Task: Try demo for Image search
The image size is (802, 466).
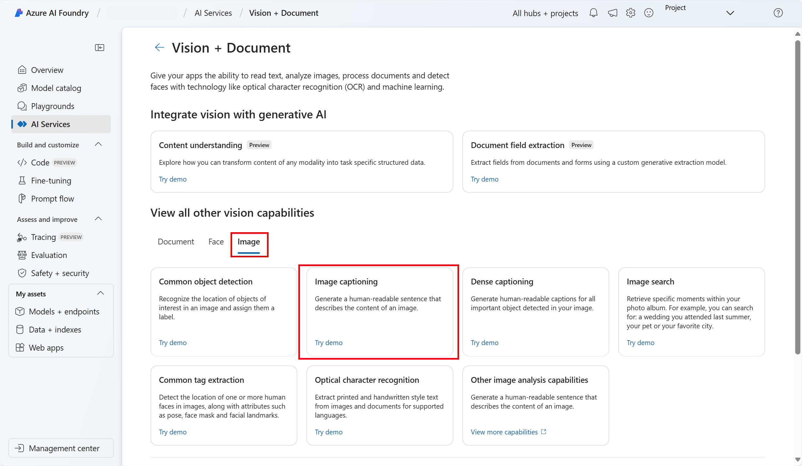Action: [641, 343]
